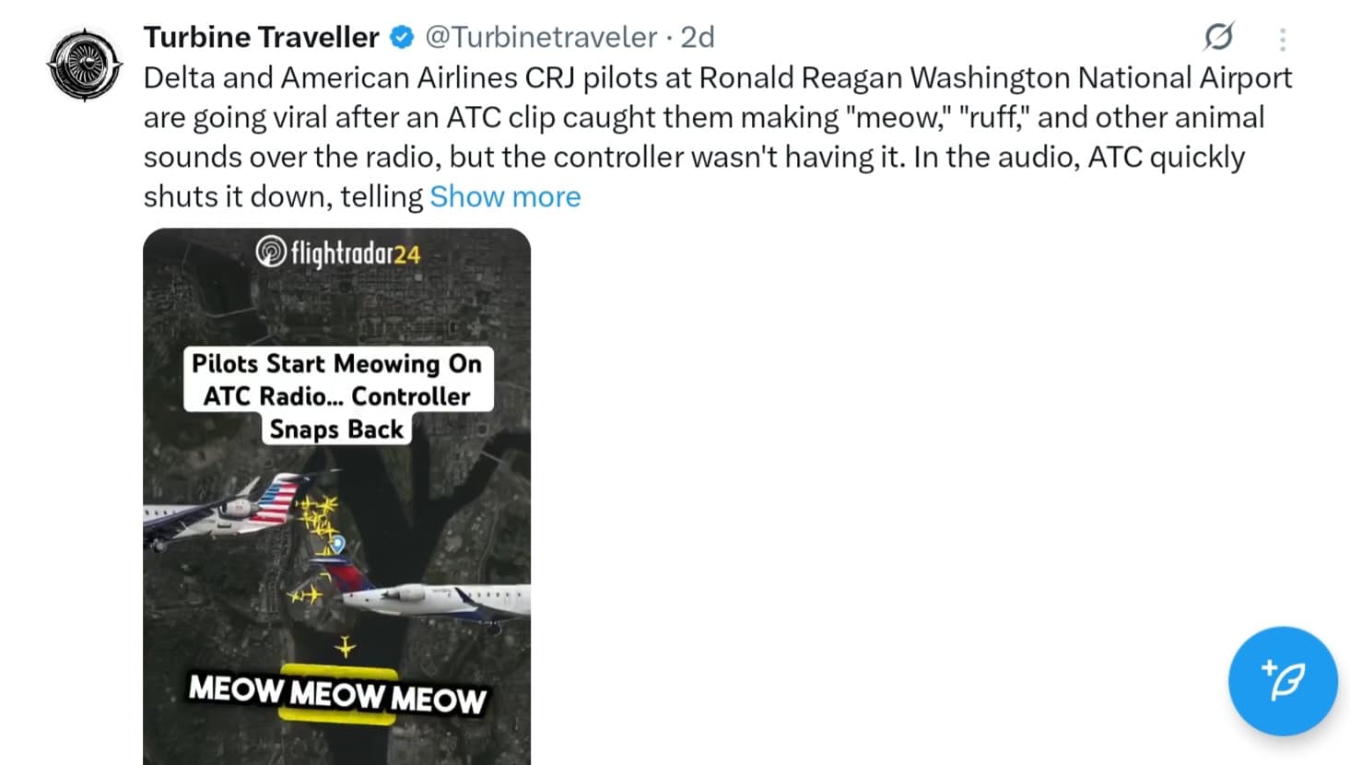Open the three-dot more options menu
Screen dimensions: 1350x765
coord(1282,39)
